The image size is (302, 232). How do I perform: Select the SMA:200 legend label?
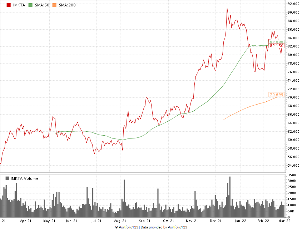coord(67,5)
